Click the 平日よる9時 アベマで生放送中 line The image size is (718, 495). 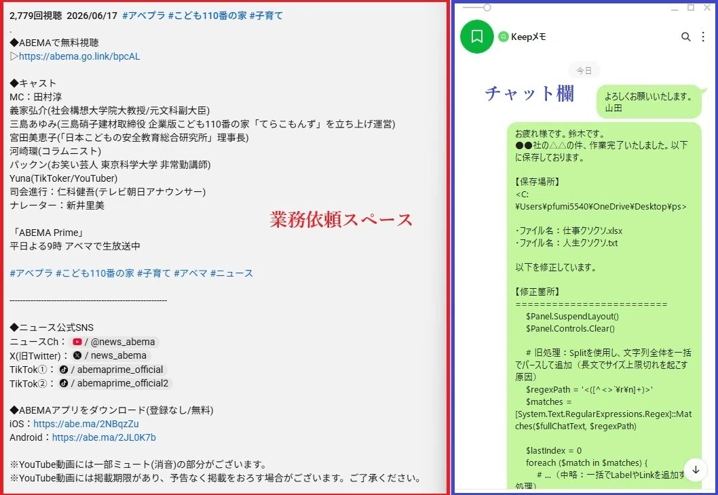click(75, 246)
